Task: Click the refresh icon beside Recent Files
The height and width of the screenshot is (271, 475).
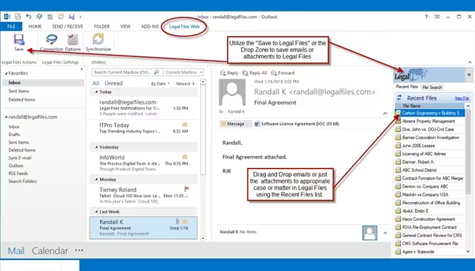Action: [399, 98]
